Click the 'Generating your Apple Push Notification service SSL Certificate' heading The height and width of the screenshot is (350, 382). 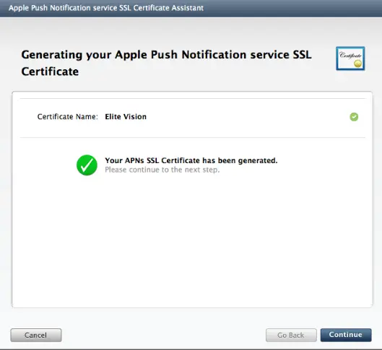(166, 63)
